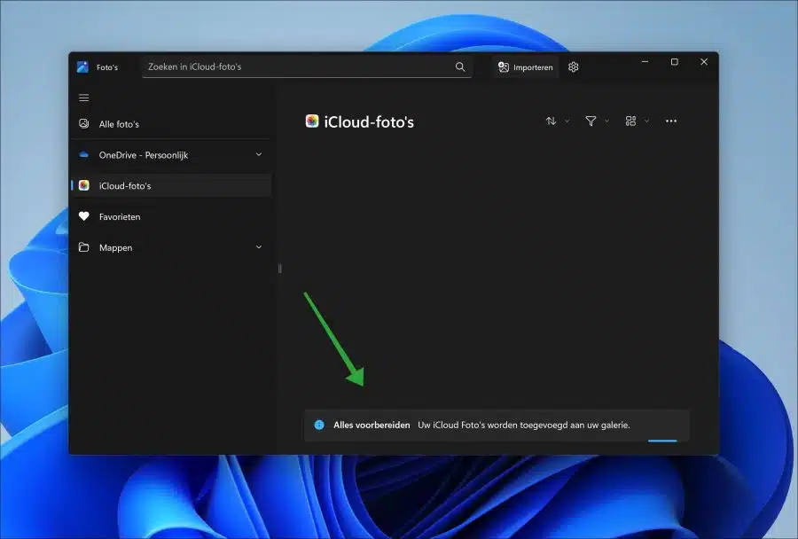This screenshot has height=539, width=798.
Task: Click the info icon in notification bar
Action: click(x=319, y=425)
